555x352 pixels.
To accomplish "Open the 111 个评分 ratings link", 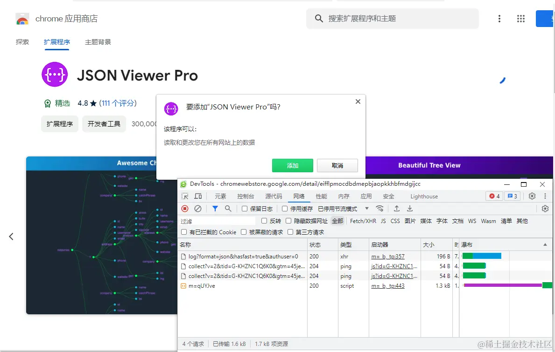I will pyautogui.click(x=118, y=103).
